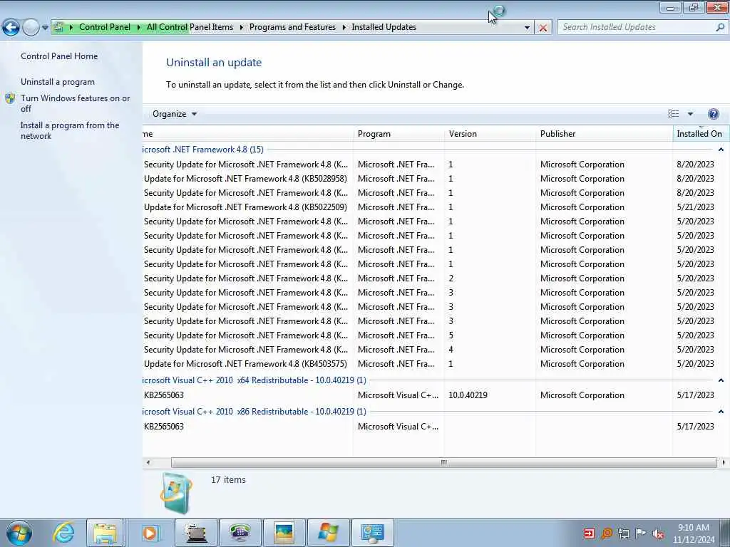Open Turn Windows features on or off
This screenshot has height=547, width=730.
[76, 103]
